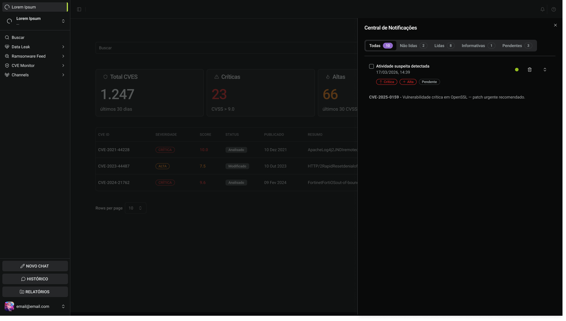This screenshot has height=321, width=566.
Task: Click the Buscar search input field
Action: pyautogui.click(x=226, y=48)
